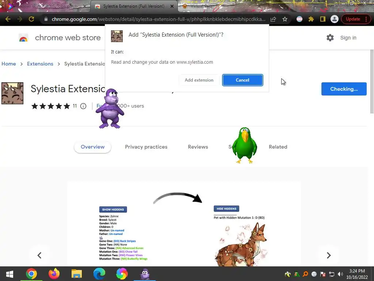Click the lock icon in address bar
Screen dimensions: 374x281
tap(46, 19)
